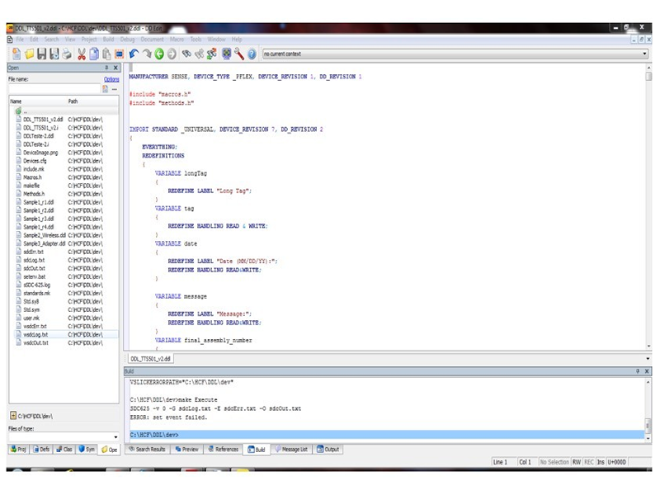Open the editor tabs dropdown arrow

point(648,359)
